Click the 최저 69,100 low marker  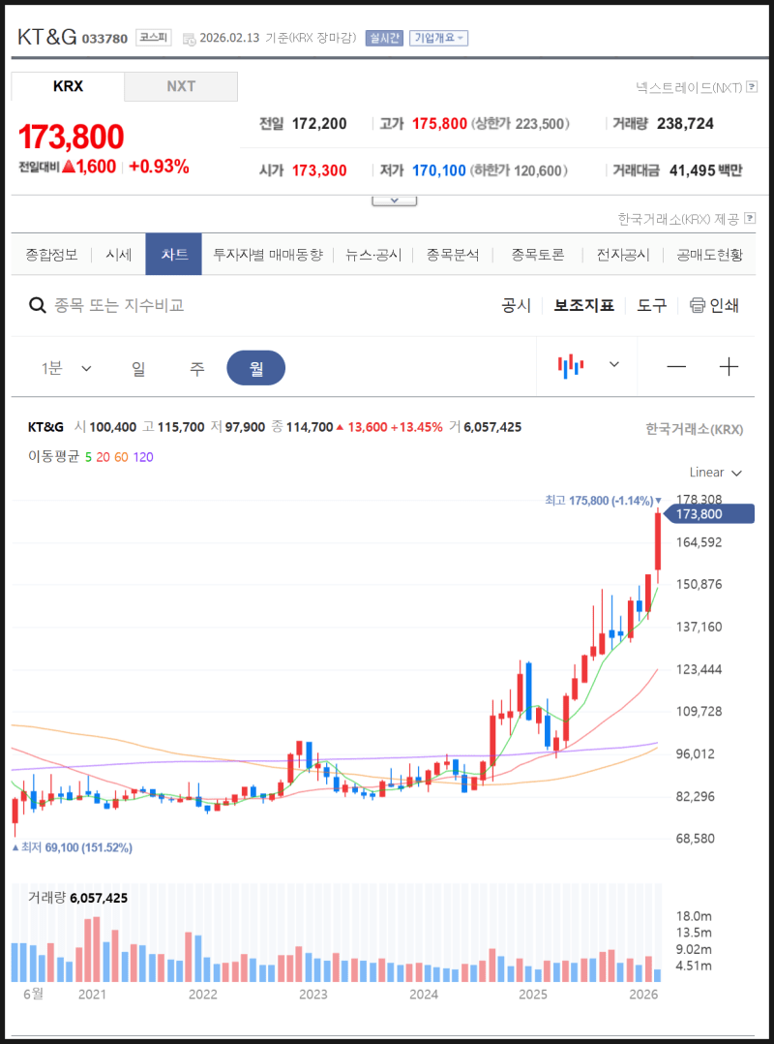click(x=72, y=847)
